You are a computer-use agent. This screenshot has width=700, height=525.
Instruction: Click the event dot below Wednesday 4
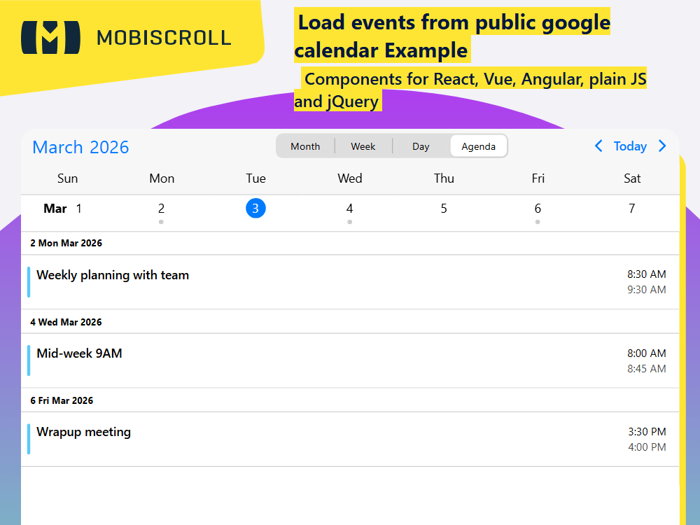[350, 221]
